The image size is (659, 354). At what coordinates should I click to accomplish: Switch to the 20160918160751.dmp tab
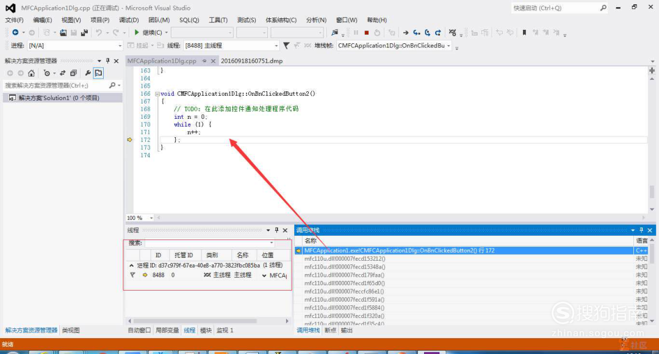(x=252, y=61)
